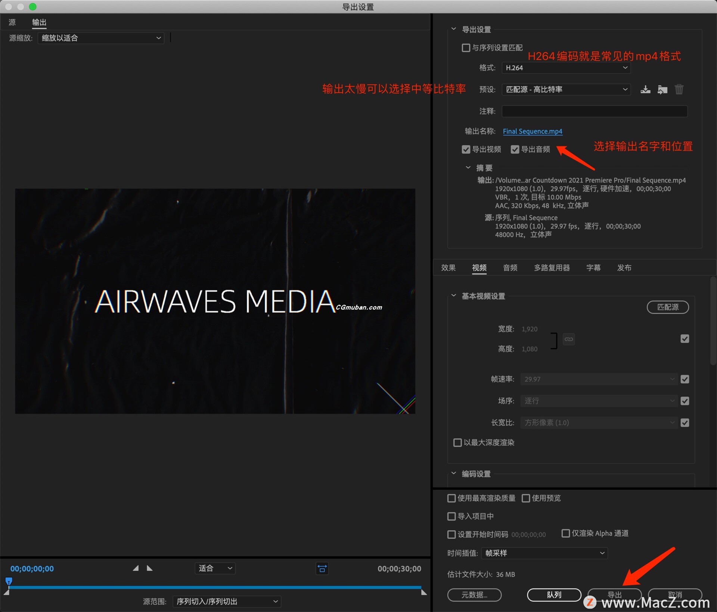Collapse the 基本视频设置 section

tap(453, 295)
